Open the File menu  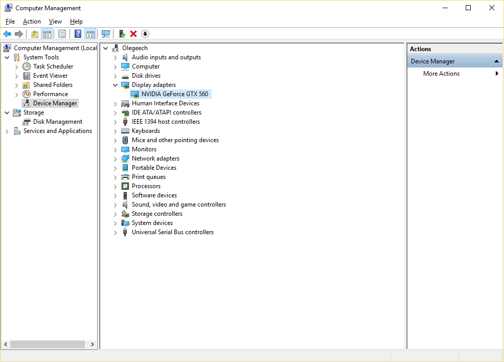pos(10,21)
